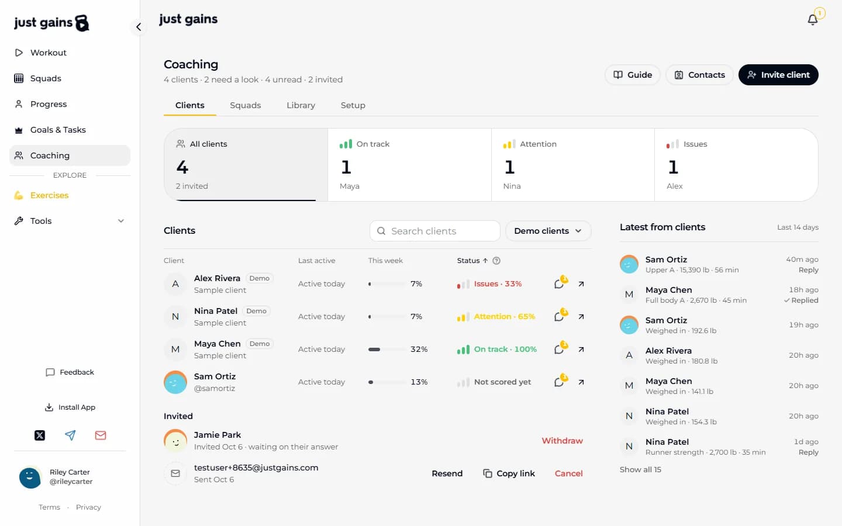This screenshot has height=526, width=842.
Task: Reply to Nina Patel's Runner strength
Action: point(809,452)
